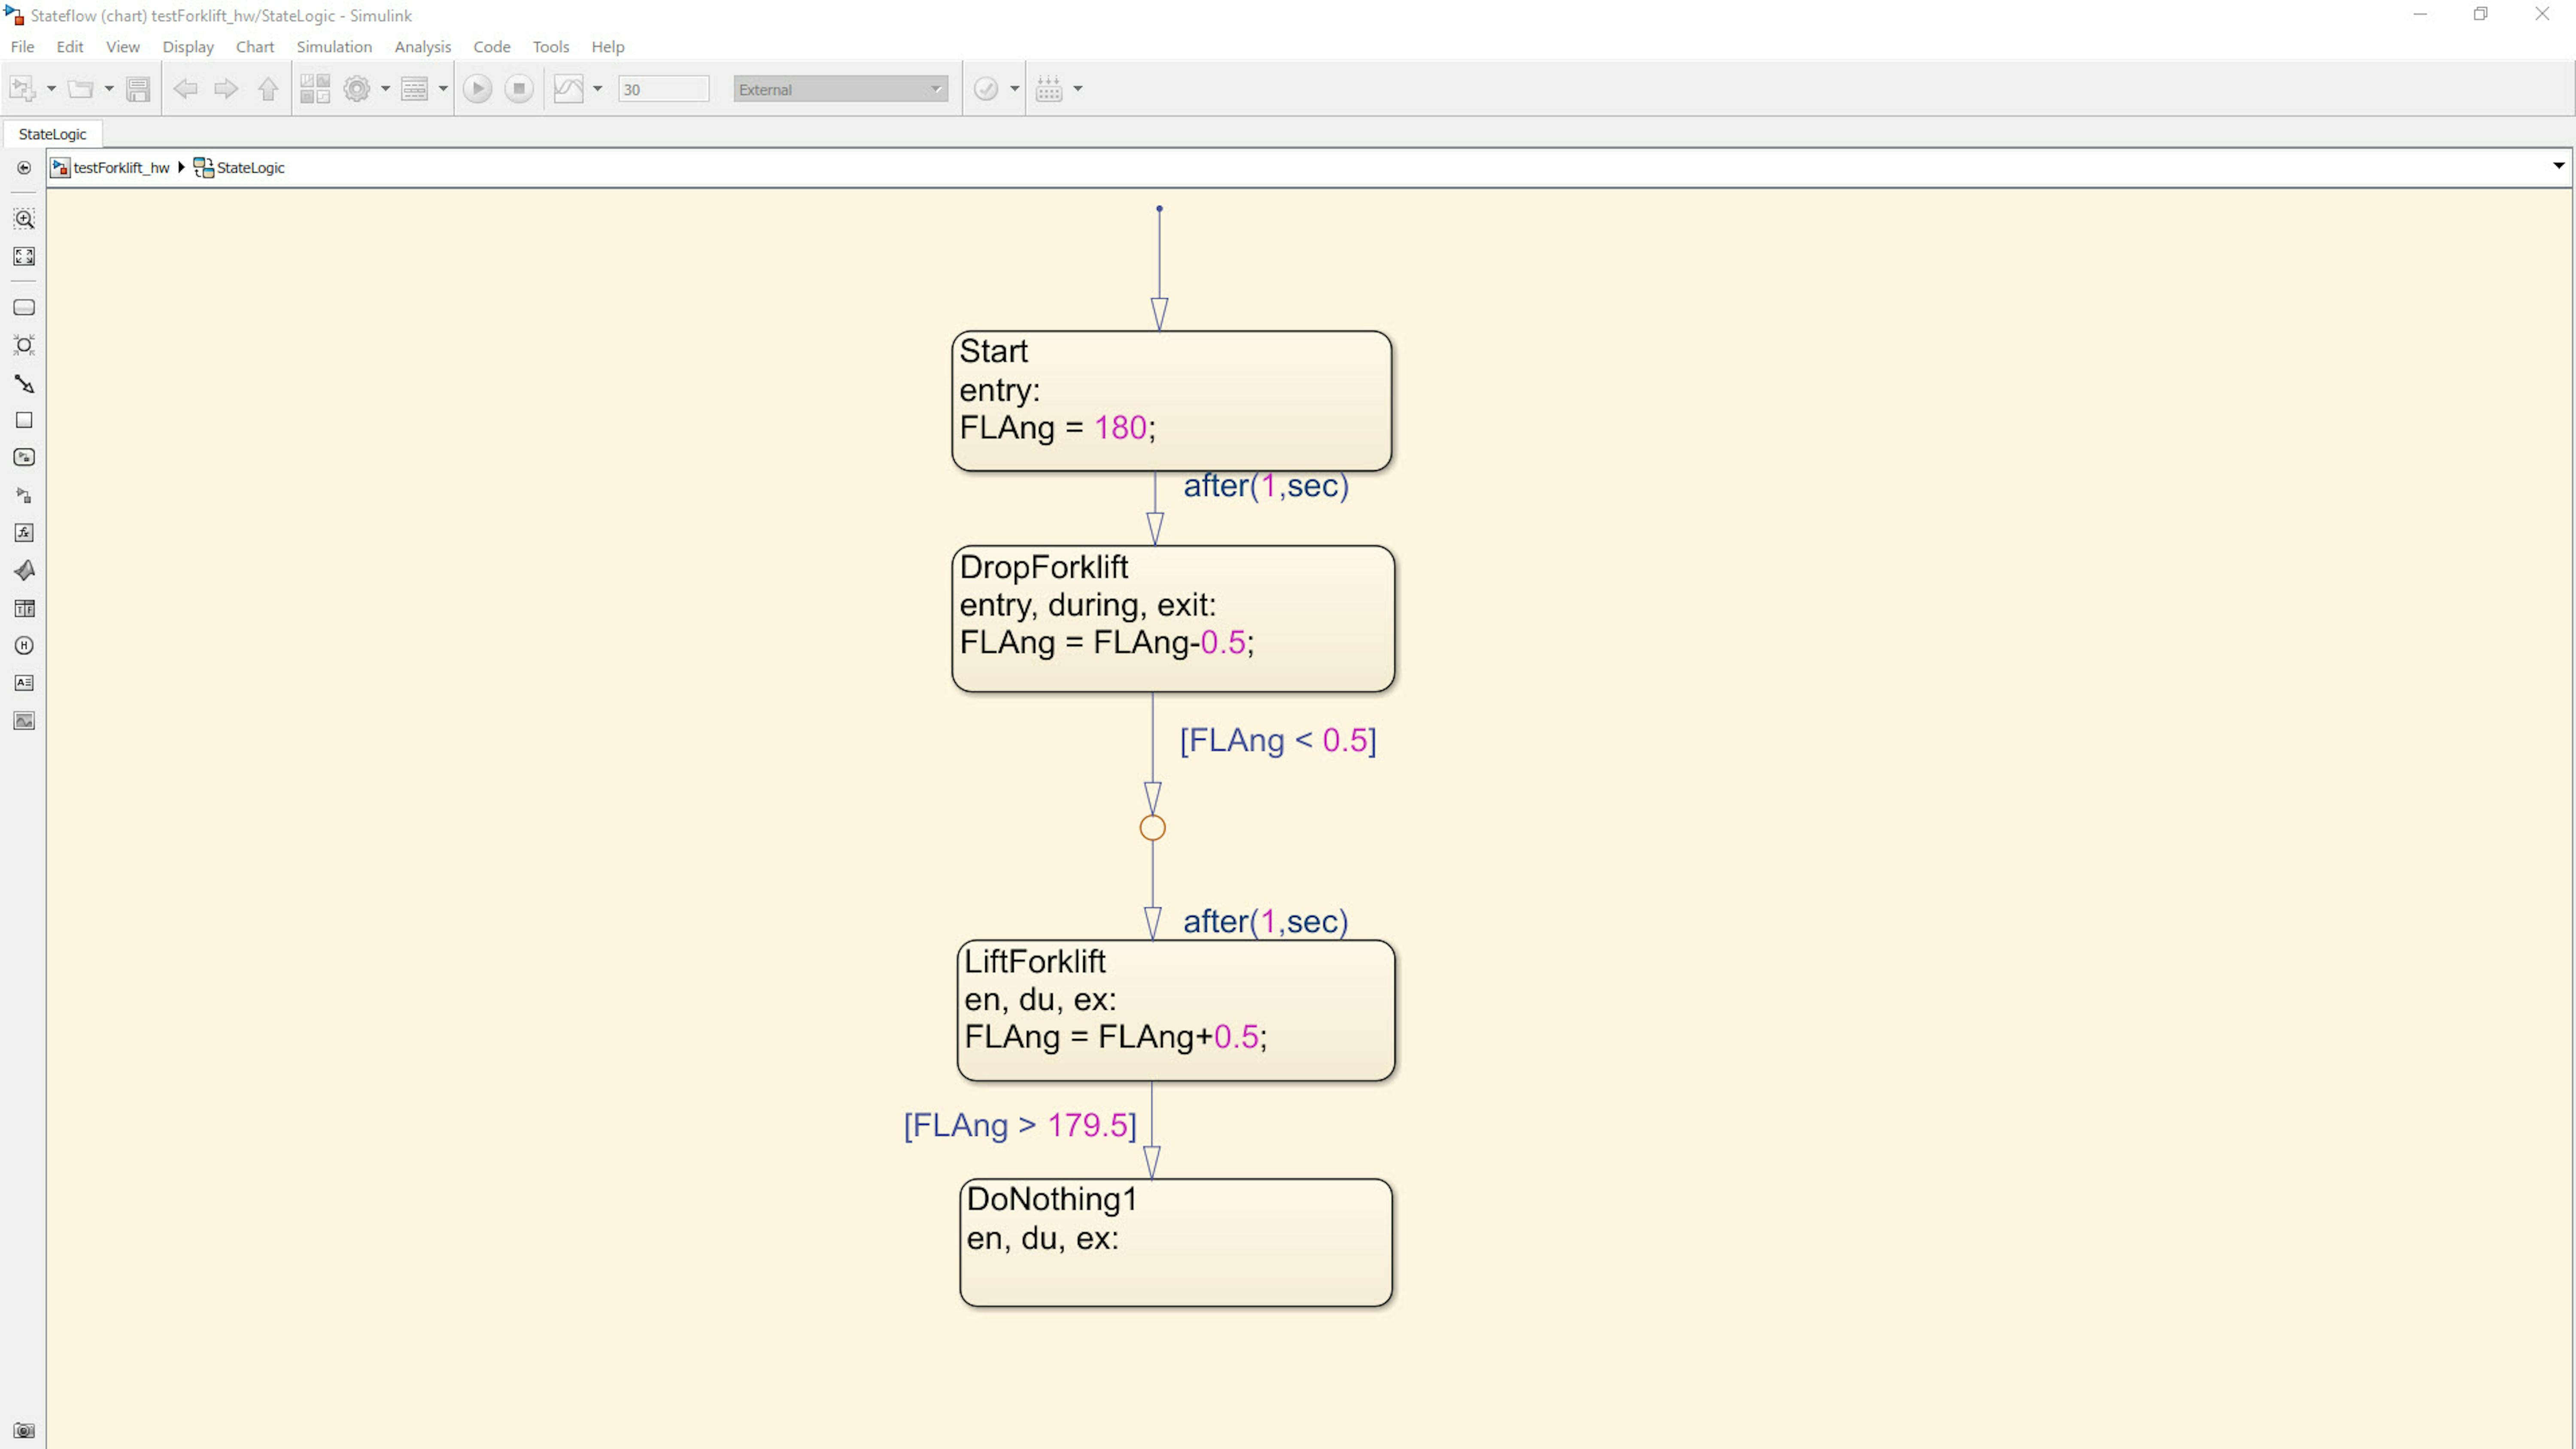This screenshot has width=2576, height=1449.
Task: Select the Zoom In palette tool
Action: point(24,219)
